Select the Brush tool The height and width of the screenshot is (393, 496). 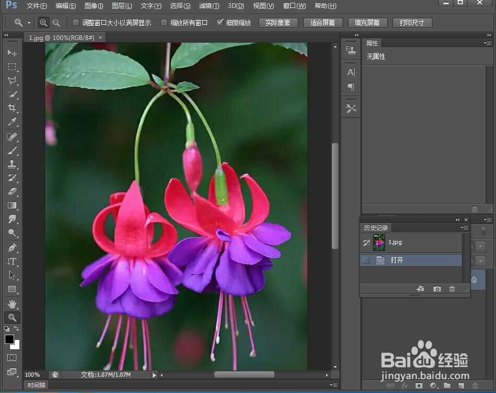12,150
